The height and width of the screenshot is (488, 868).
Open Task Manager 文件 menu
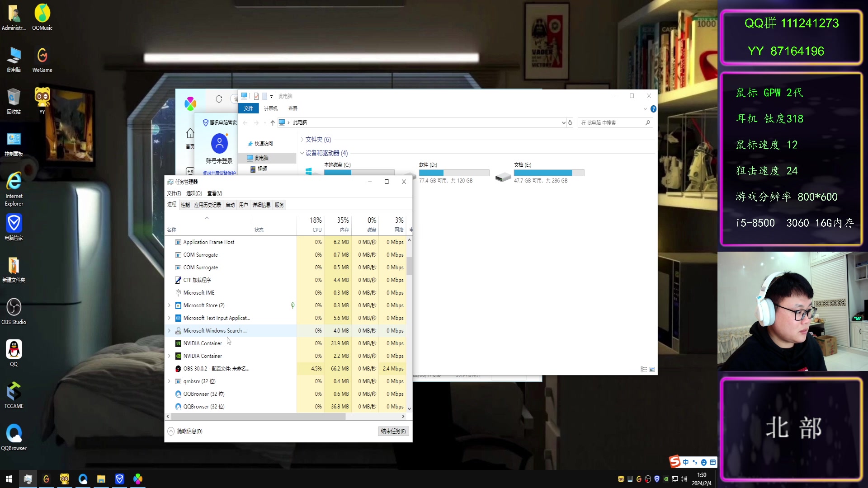pos(174,193)
